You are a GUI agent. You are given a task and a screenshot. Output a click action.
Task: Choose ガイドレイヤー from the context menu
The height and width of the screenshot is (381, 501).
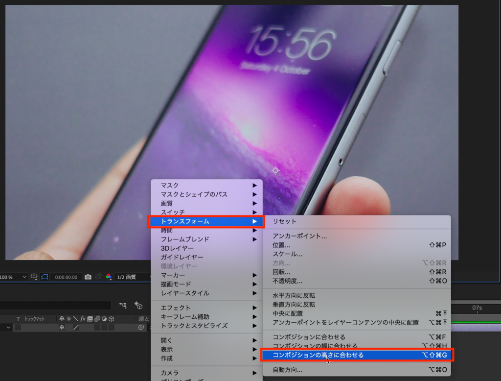click(207, 257)
